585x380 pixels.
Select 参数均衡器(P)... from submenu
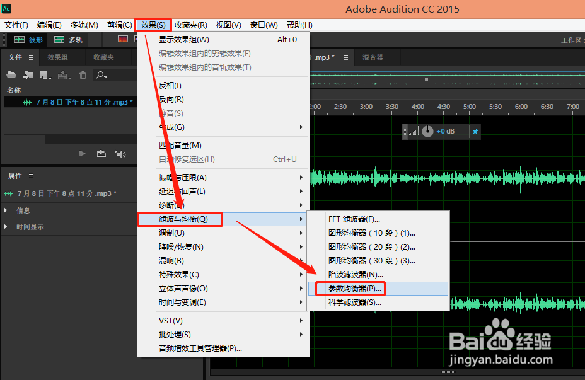378,289
